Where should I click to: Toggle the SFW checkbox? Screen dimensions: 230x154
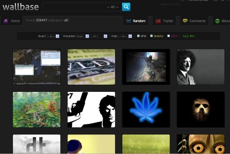click(138, 36)
